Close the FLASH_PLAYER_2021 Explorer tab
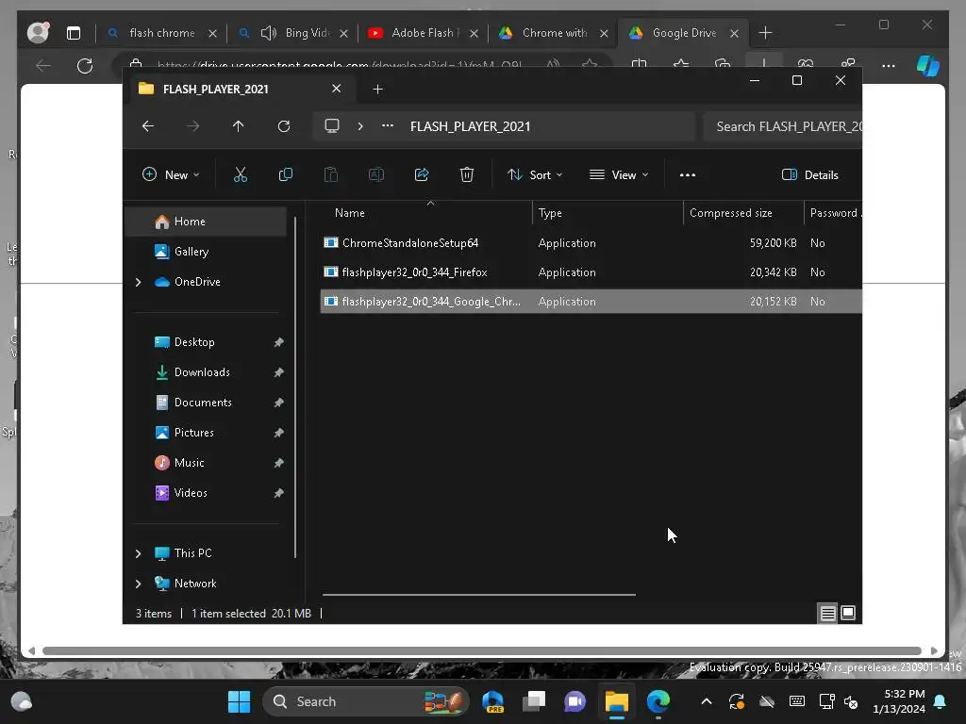Screen dimensions: 966x724 coord(337,89)
